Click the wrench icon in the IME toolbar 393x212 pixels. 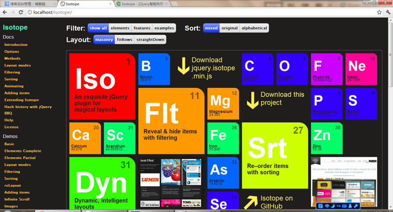coord(356,206)
